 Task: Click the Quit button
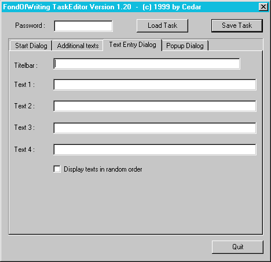[x=237, y=247]
